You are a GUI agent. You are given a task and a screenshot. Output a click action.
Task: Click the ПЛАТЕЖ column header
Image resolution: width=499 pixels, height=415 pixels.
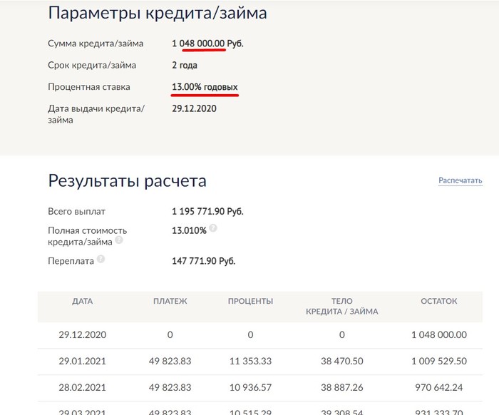[170, 302]
